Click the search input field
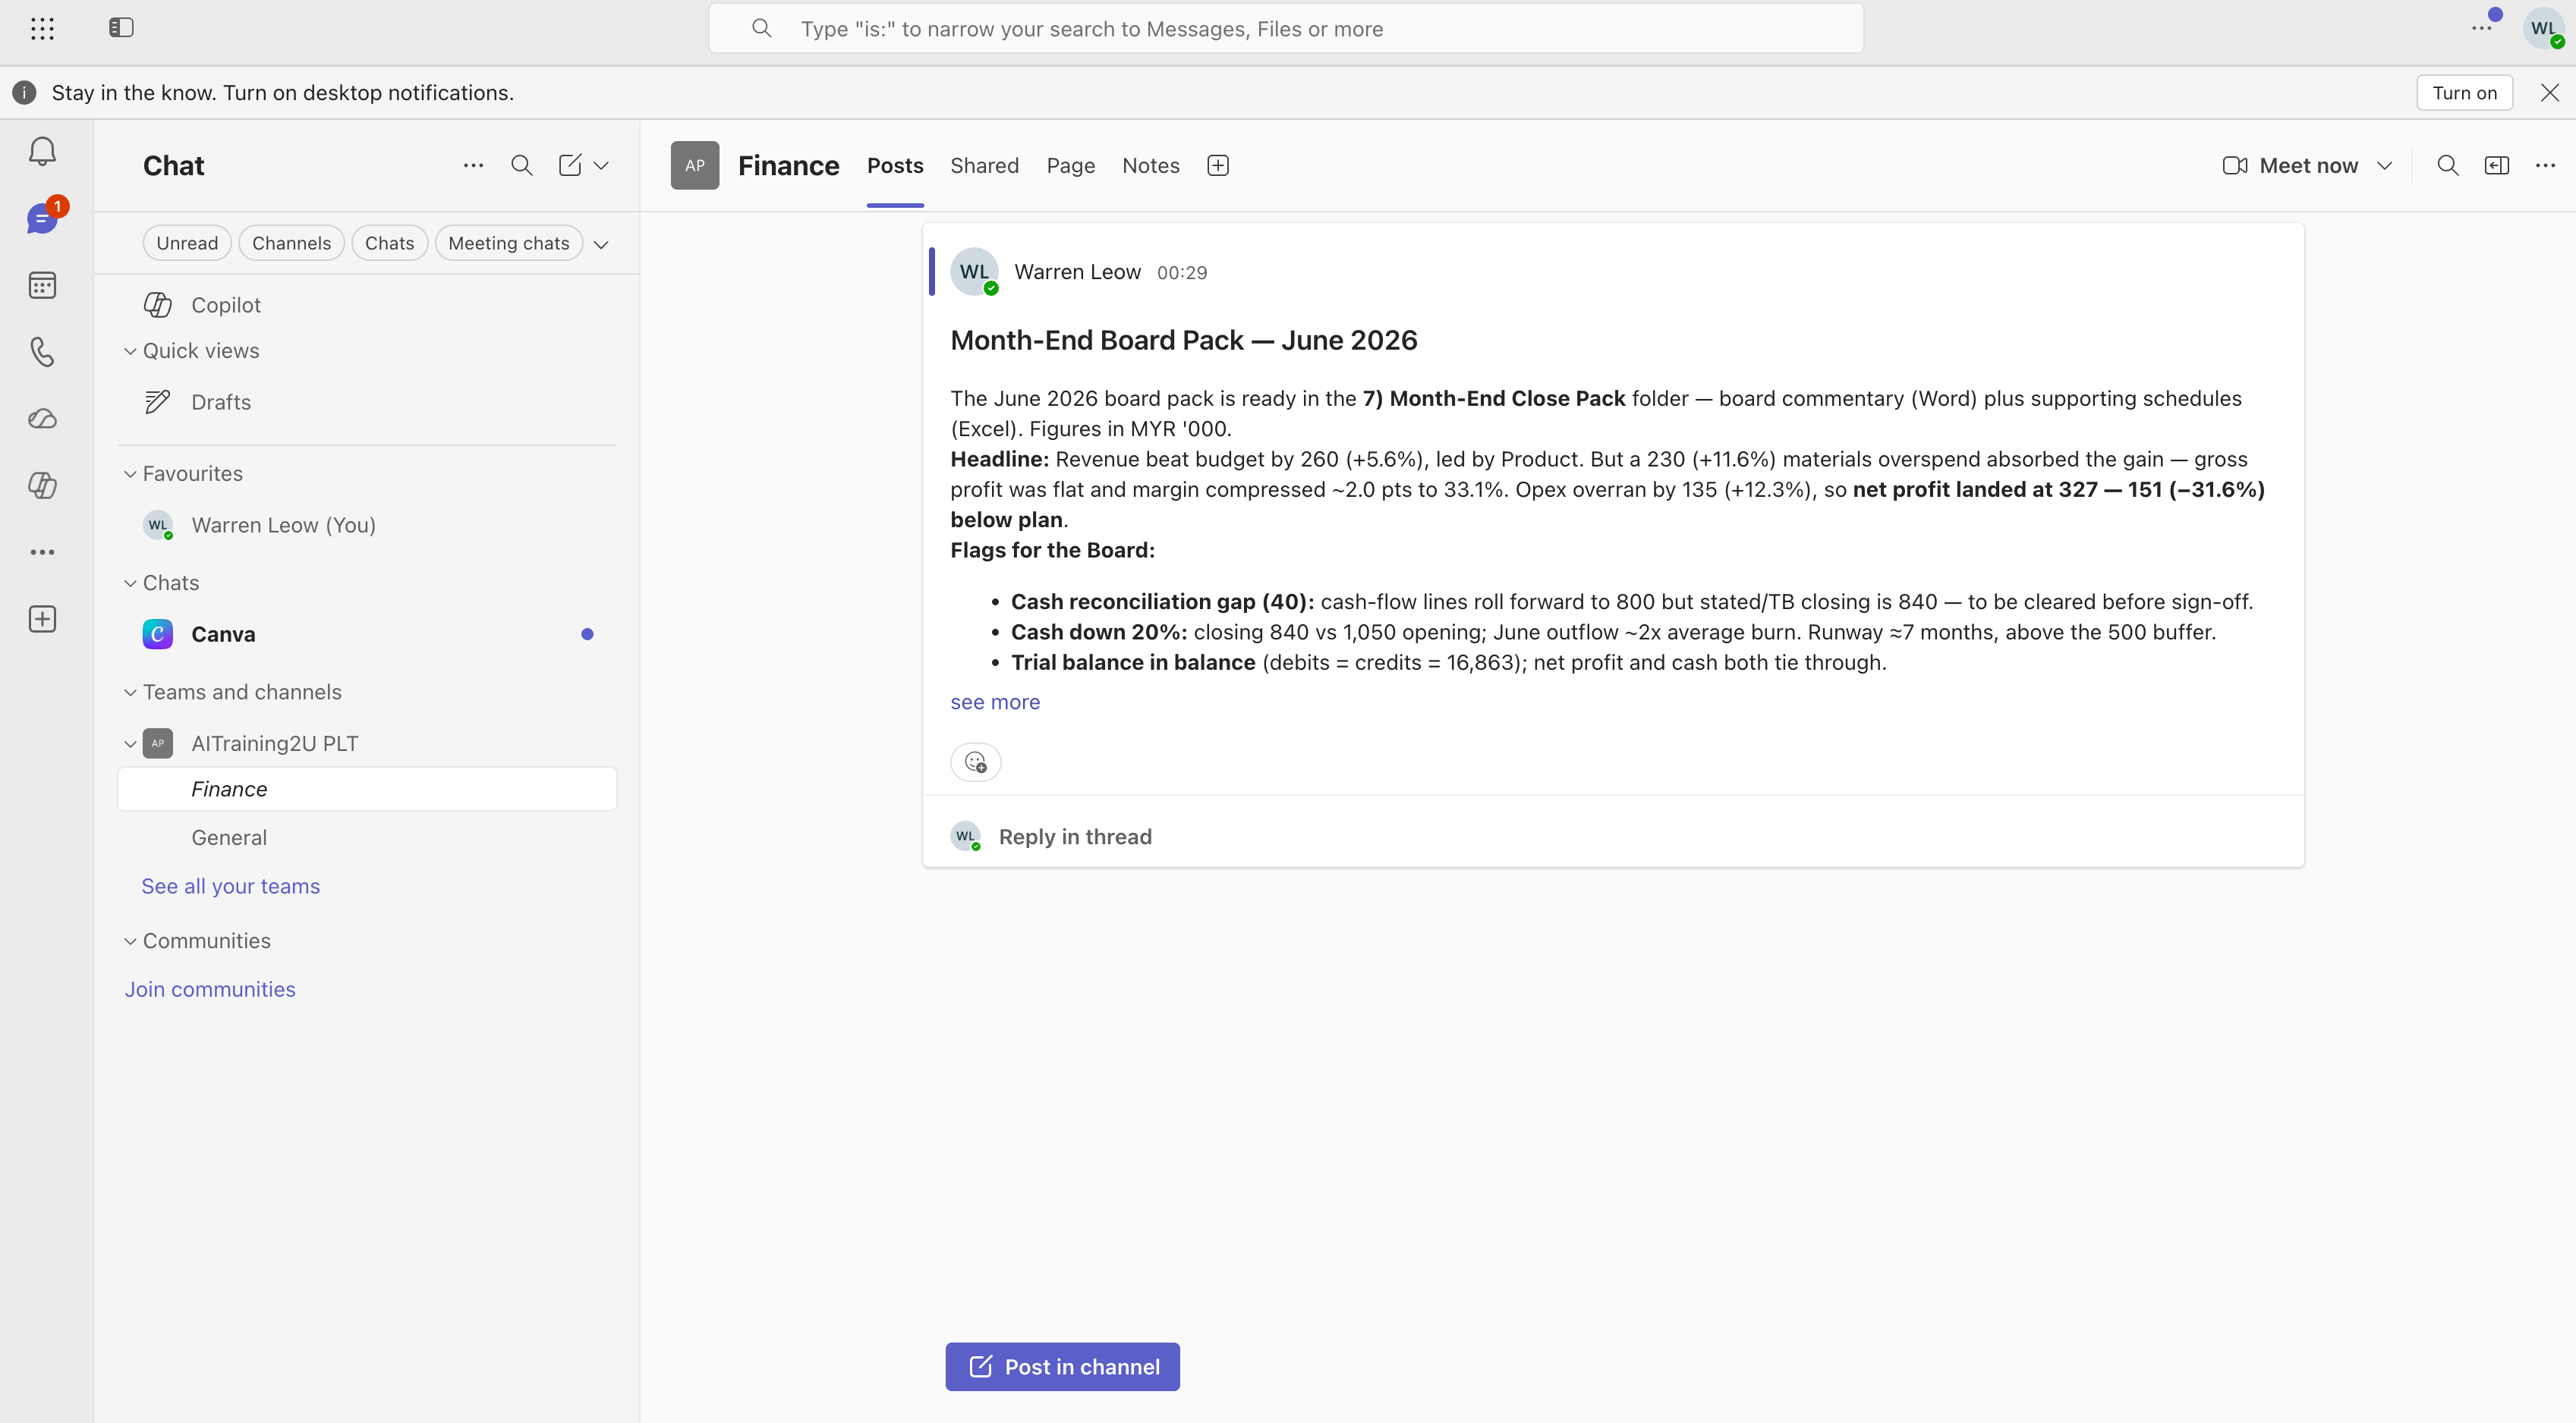 click(1286, 28)
